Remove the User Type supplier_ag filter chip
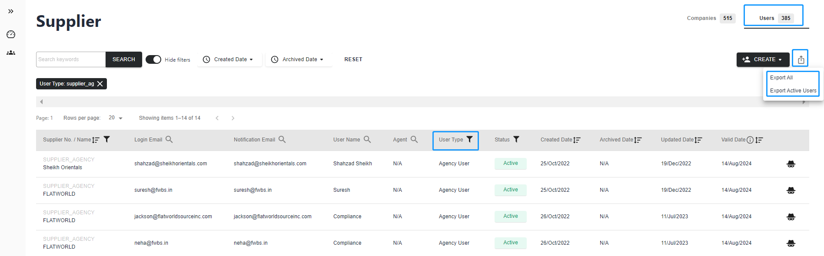 100,84
